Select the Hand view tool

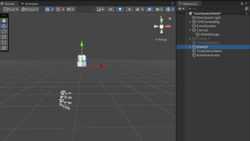tap(4, 20)
